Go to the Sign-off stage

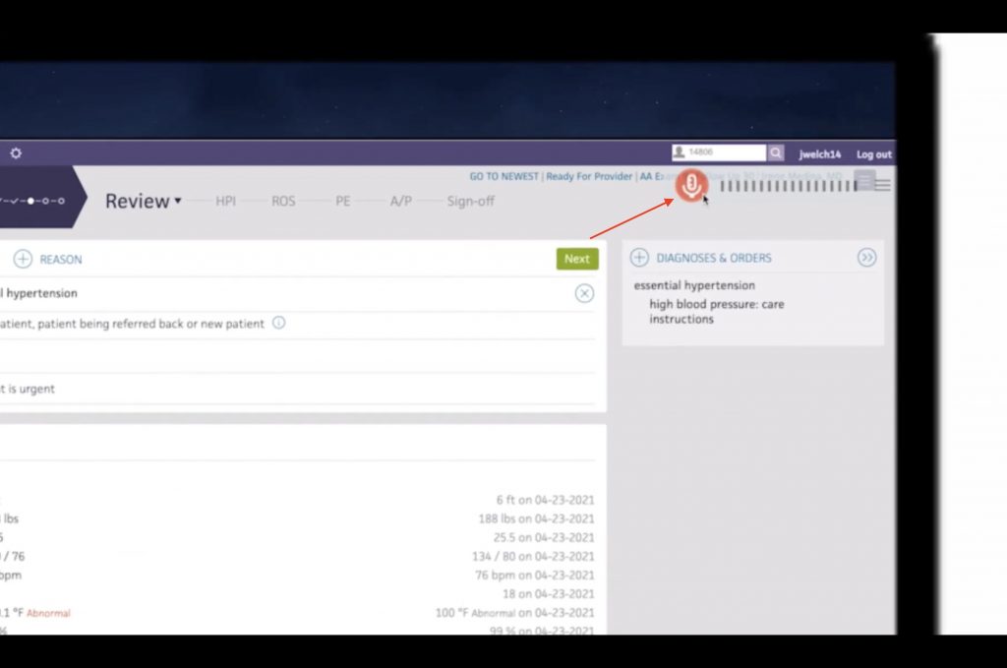(x=470, y=201)
